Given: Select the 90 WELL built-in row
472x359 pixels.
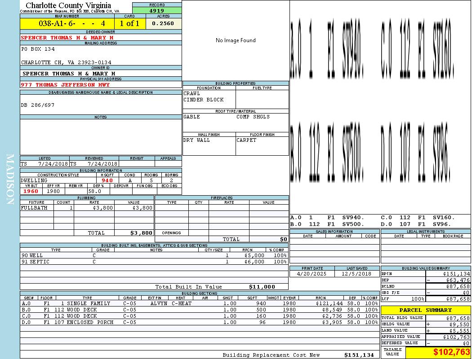Looking at the screenshot, I should [154, 255].
